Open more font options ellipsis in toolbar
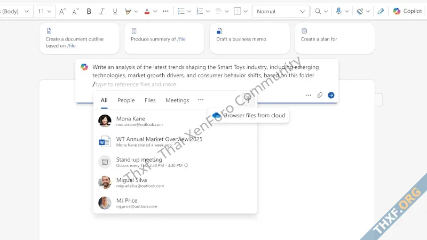The image size is (427, 240). tap(165, 11)
